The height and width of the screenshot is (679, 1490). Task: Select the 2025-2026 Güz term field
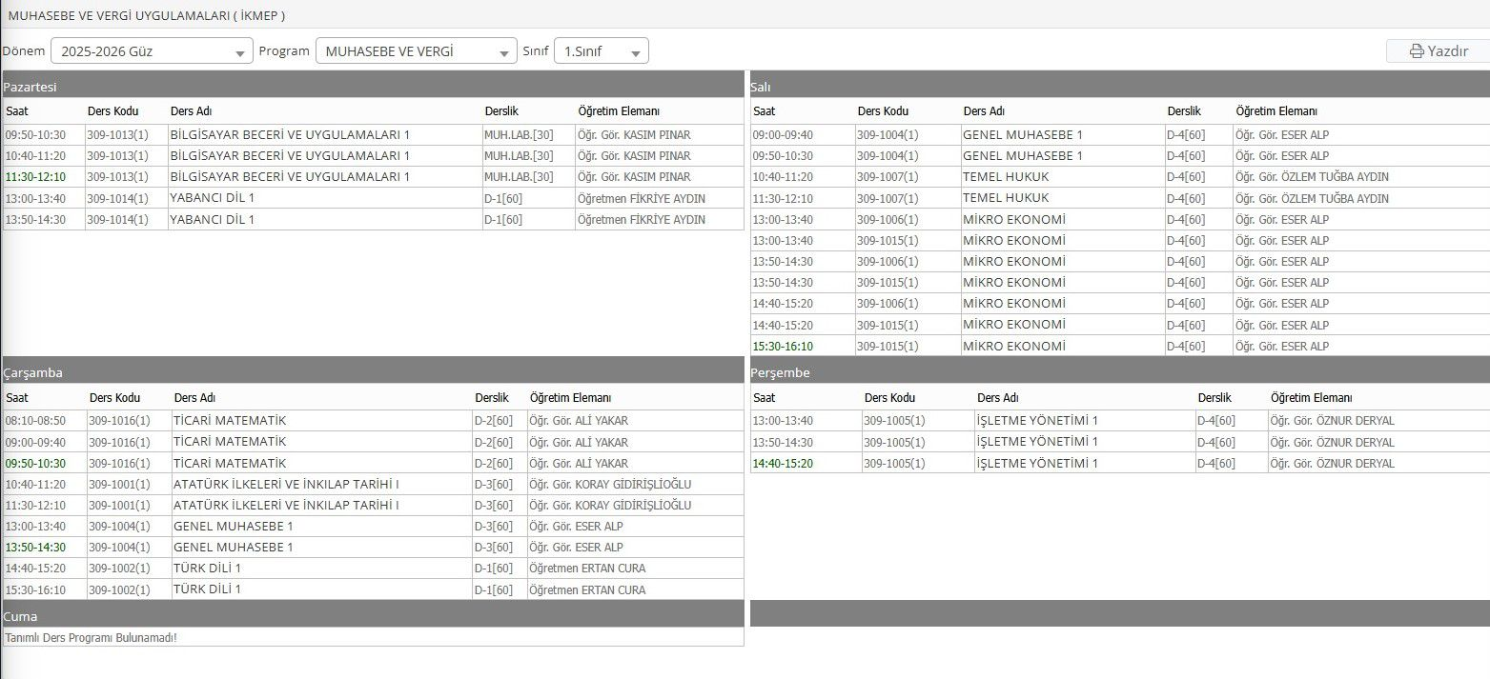[152, 51]
